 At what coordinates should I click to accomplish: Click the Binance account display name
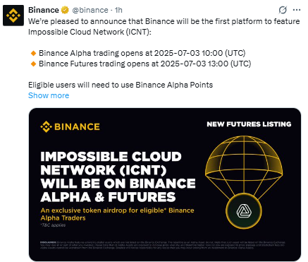tap(44, 10)
